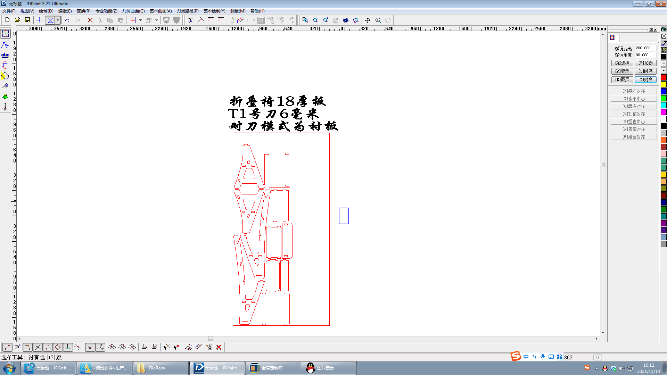Screen dimensions: 667x375
Task: Click the undo arrow icon
Action: 67,20
